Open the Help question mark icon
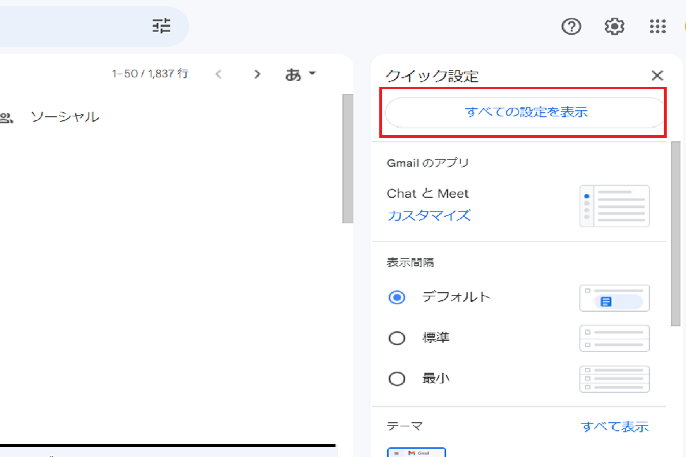The image size is (686, 457). [571, 26]
